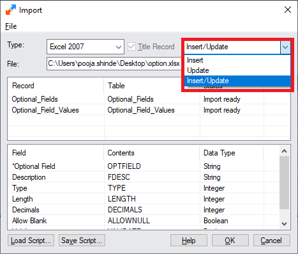This screenshot has height=254, width=298.
Task: Select the Type field row in the list
Action: (x=144, y=188)
